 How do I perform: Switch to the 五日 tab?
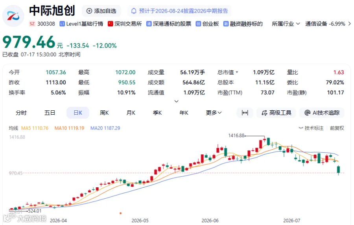click(50, 113)
